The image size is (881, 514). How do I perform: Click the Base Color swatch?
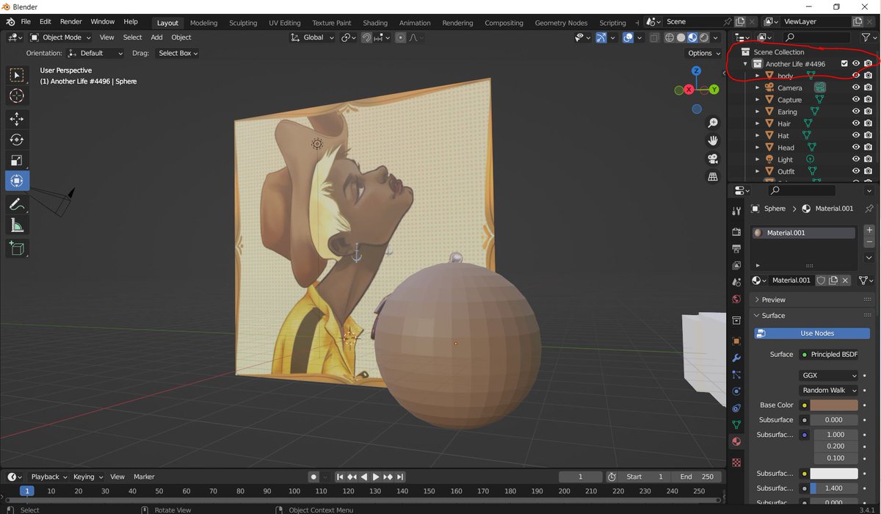coord(835,405)
